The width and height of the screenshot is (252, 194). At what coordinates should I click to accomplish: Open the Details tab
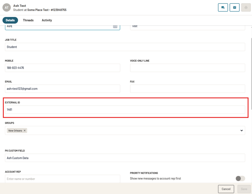tap(10, 20)
